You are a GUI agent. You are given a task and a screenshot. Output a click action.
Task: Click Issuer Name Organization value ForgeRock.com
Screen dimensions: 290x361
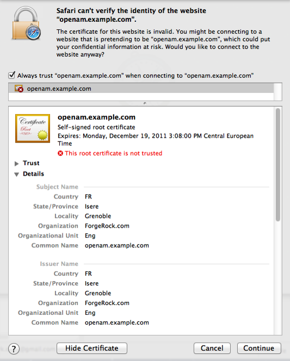coord(107,303)
